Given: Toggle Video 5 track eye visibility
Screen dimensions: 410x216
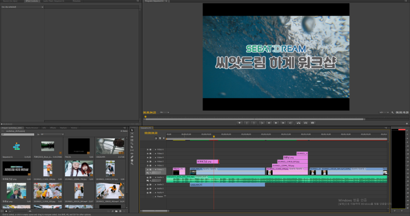Looking at the screenshot, I should pos(147,154).
